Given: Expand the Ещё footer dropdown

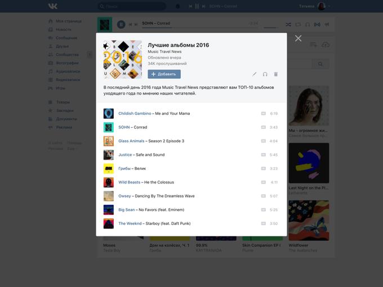Looking at the screenshot, I should [x=72, y=149].
